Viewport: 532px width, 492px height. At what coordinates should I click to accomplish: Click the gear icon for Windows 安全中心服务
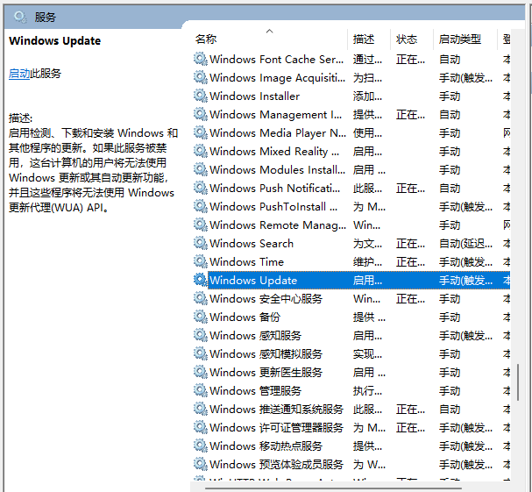click(200, 298)
